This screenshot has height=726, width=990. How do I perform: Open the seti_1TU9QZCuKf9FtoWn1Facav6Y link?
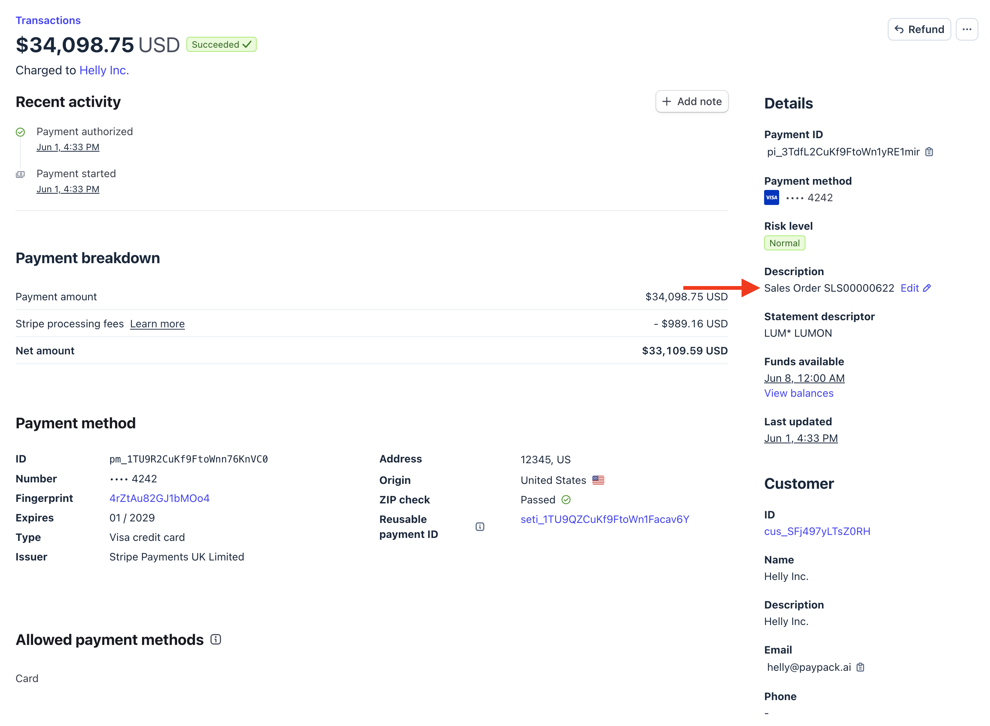click(x=604, y=519)
